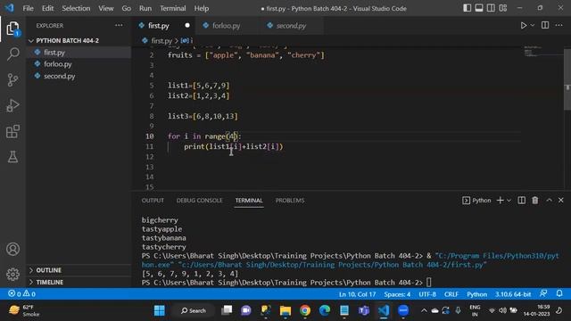The height and width of the screenshot is (321, 571).
Task: Open the Run and Debug view
Action: (x=12, y=105)
